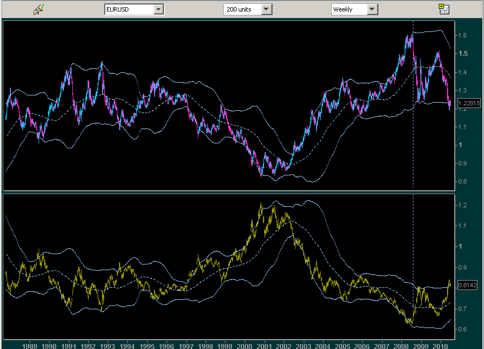This screenshot has height=349, width=484.
Task: Click the add new chart icon
Action: pos(444,9)
